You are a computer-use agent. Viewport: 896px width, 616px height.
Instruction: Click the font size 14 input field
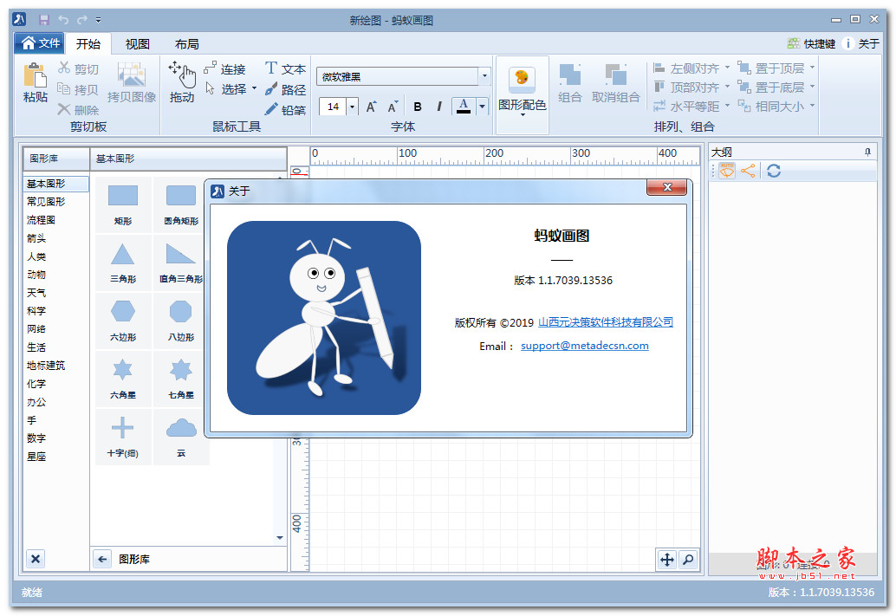tap(333, 107)
